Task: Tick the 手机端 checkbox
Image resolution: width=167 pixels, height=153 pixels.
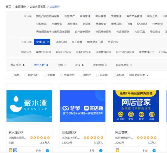Action: 114,75
